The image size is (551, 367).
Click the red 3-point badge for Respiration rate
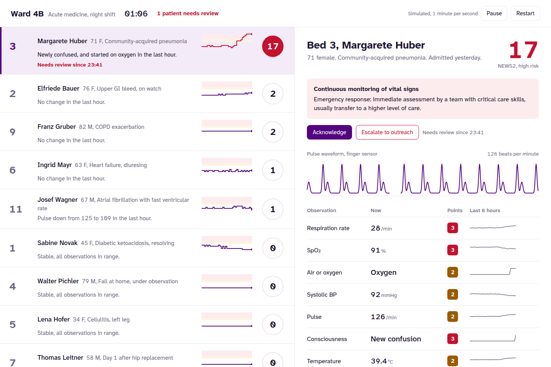pos(453,228)
